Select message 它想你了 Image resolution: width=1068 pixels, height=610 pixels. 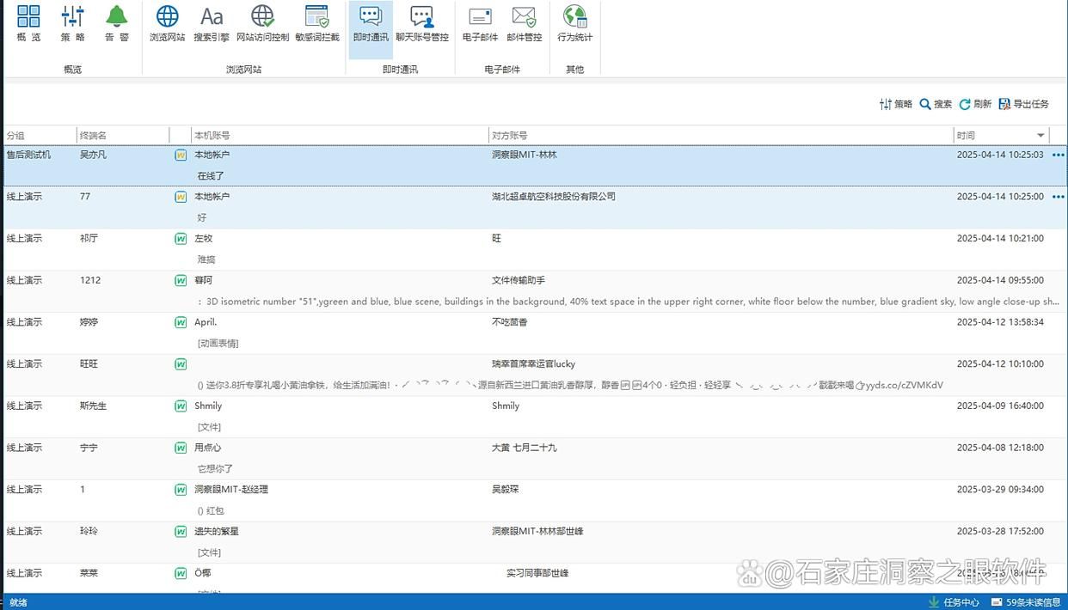[x=215, y=469]
